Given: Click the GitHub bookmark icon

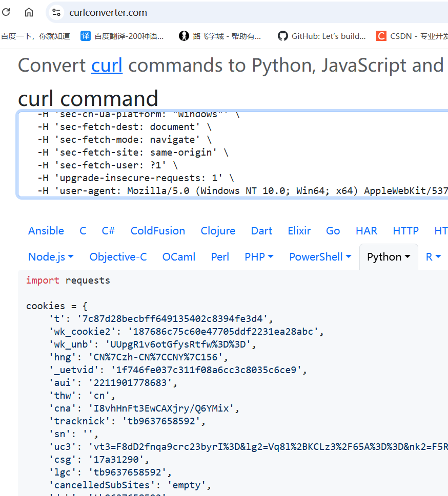Looking at the screenshot, I should pyautogui.click(x=282, y=36).
